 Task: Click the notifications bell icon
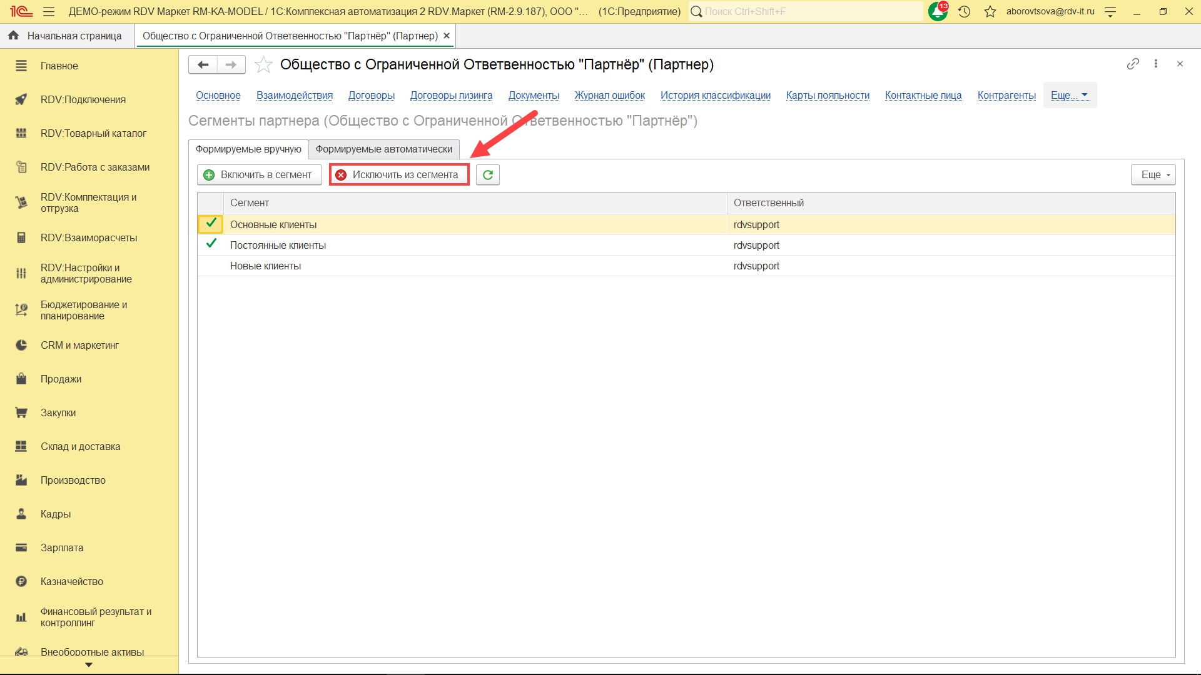tap(937, 11)
